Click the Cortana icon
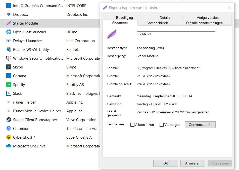The image size is (239, 170). pyautogui.click(x=9, y=76)
